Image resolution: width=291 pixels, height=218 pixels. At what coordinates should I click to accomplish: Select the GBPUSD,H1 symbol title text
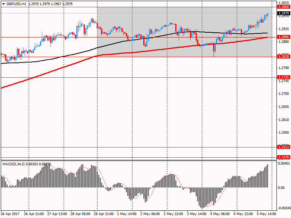pyautogui.click(x=16, y=4)
